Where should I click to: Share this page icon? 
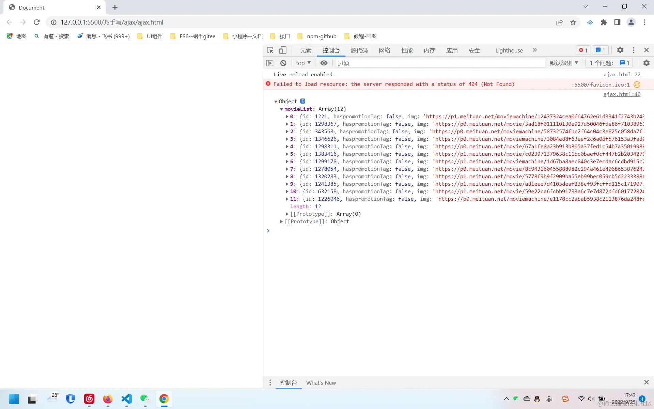(559, 22)
